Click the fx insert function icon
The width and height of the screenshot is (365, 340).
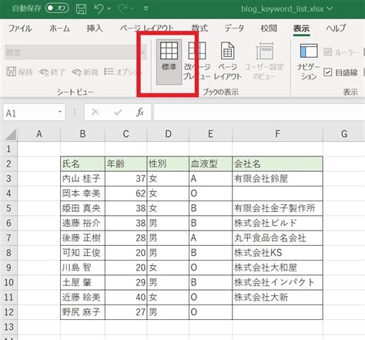(x=140, y=113)
